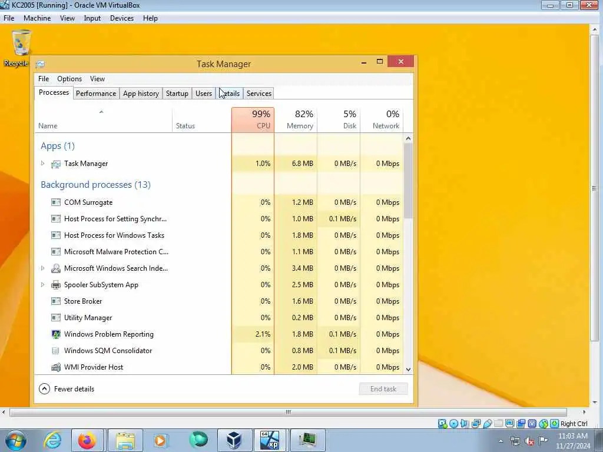The width and height of the screenshot is (603, 452).
Task: Open Windows Start button on host taskbar
Action: click(x=16, y=440)
